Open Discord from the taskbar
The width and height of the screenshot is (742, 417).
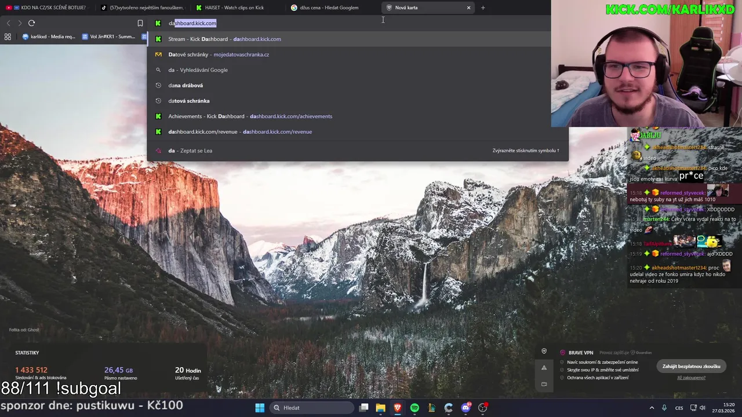click(x=465, y=408)
